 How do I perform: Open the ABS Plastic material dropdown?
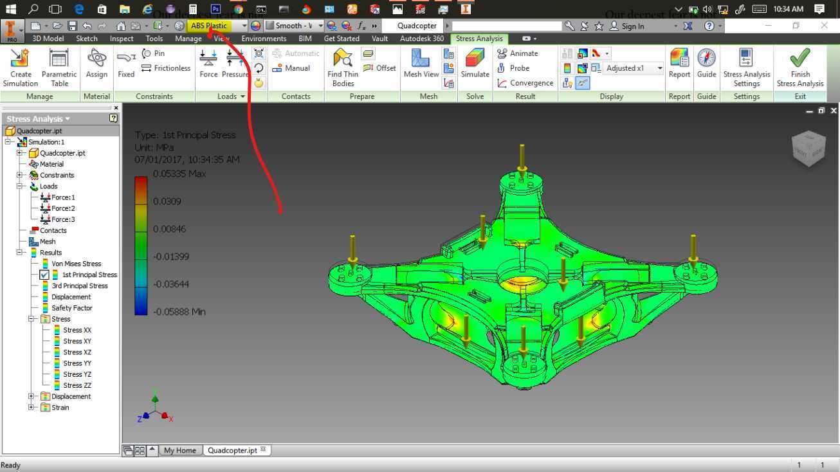click(x=244, y=26)
